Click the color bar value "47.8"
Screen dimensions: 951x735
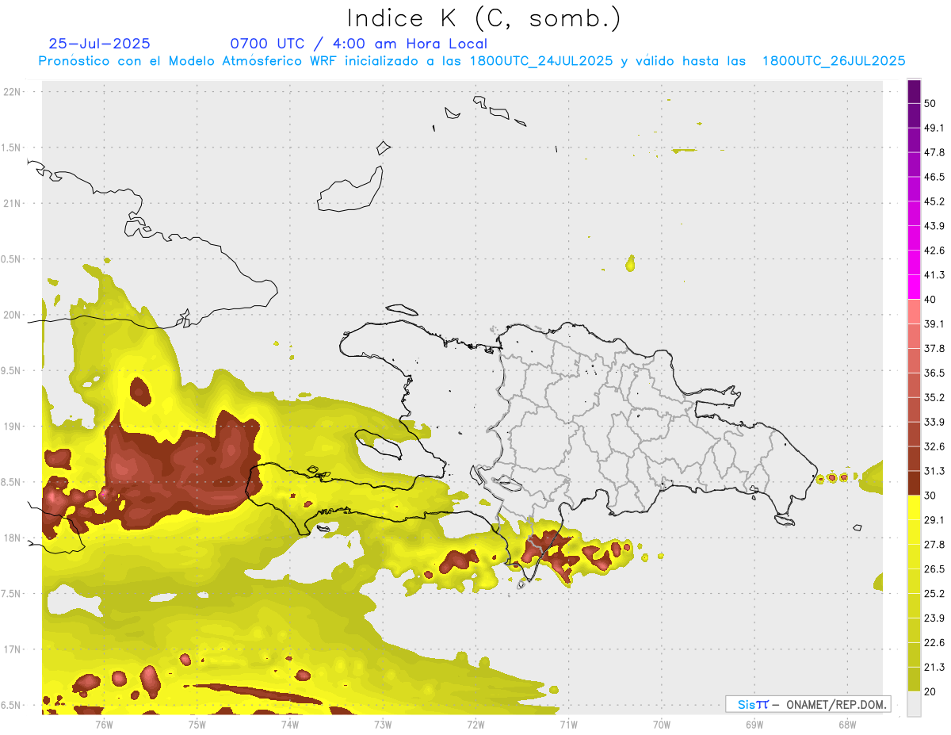coord(934,152)
